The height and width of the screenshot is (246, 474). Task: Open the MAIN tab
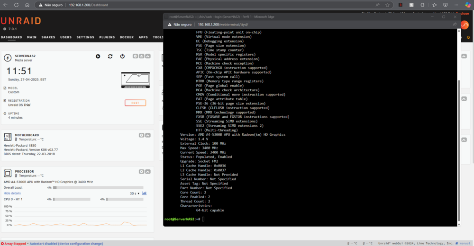click(x=32, y=37)
